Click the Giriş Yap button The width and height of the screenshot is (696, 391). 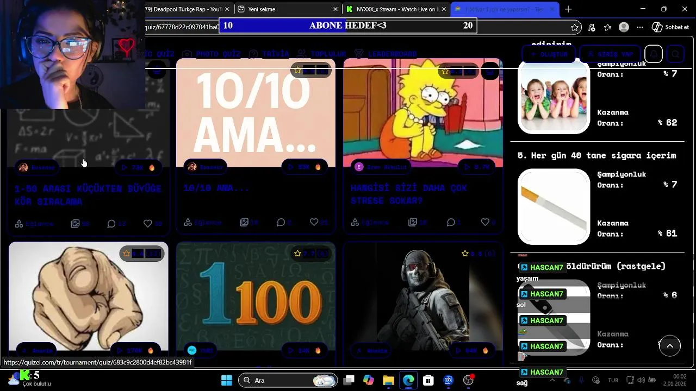pyautogui.click(x=610, y=54)
